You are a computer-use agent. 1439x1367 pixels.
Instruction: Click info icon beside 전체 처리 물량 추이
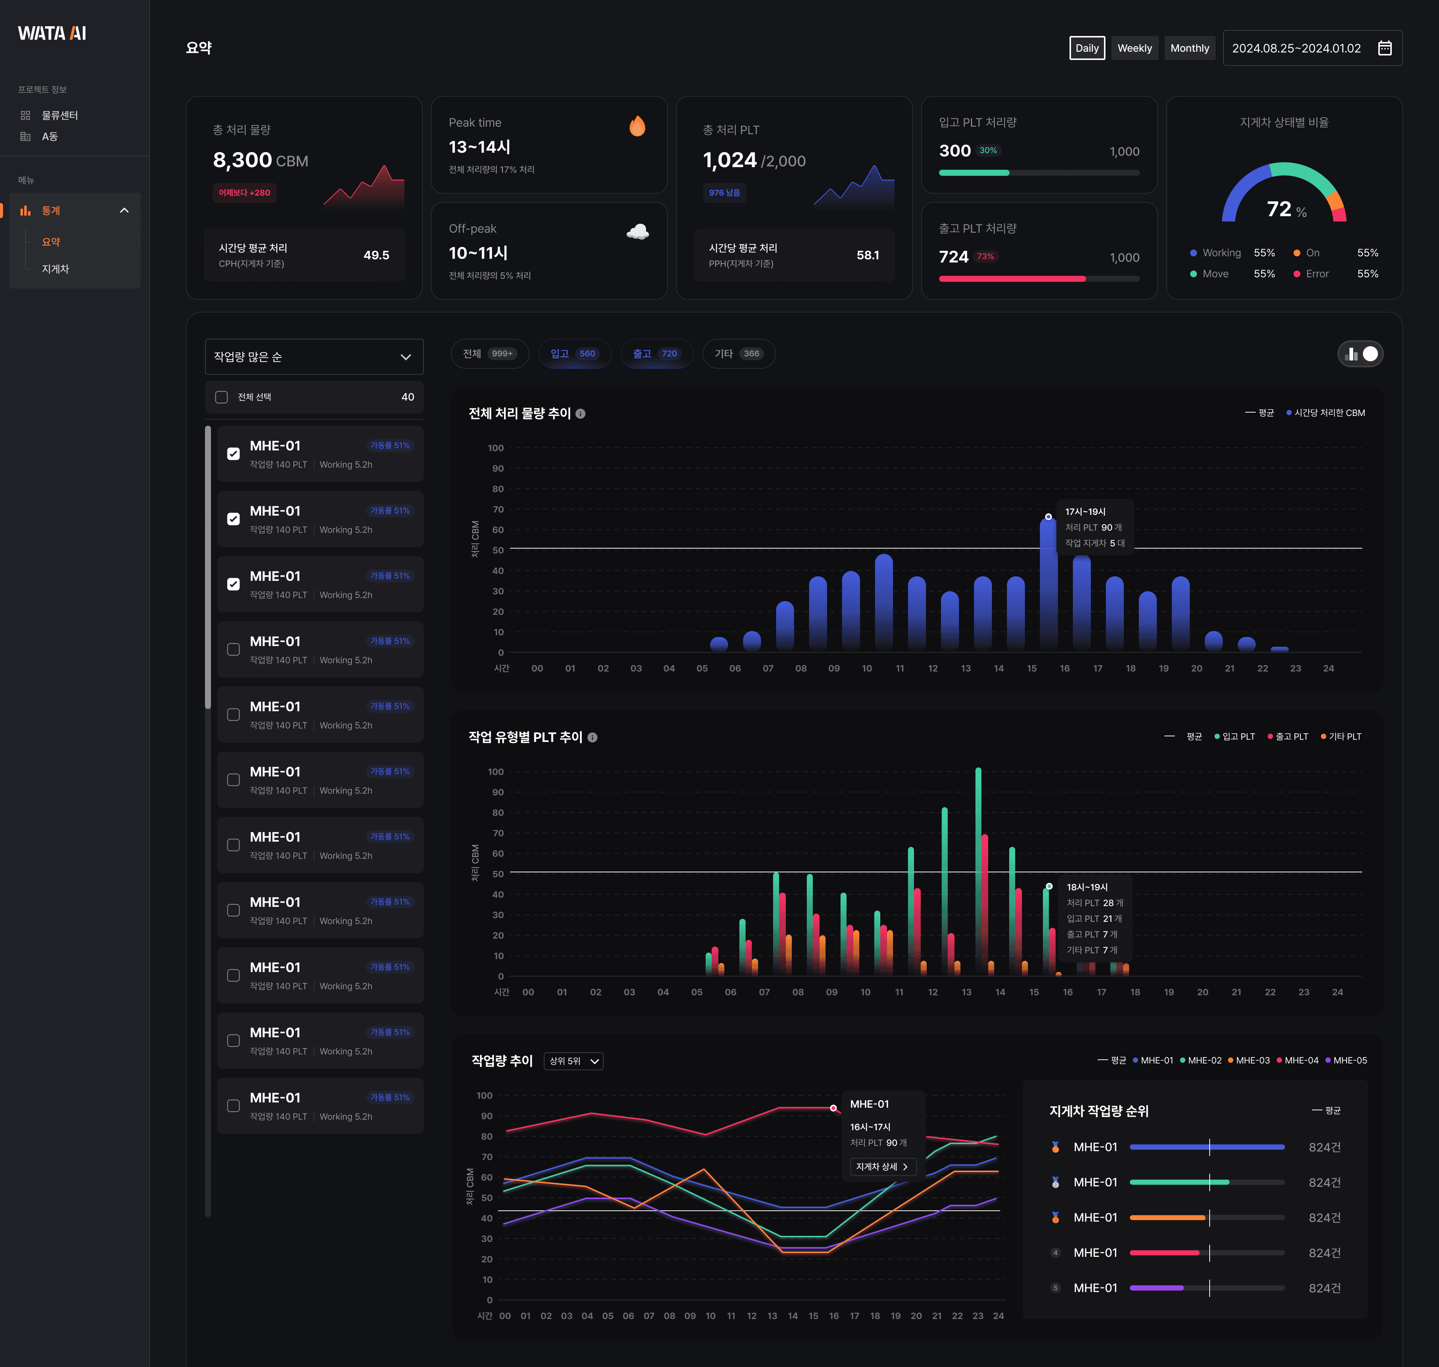click(x=581, y=414)
